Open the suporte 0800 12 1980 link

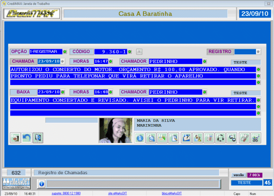point(66,193)
